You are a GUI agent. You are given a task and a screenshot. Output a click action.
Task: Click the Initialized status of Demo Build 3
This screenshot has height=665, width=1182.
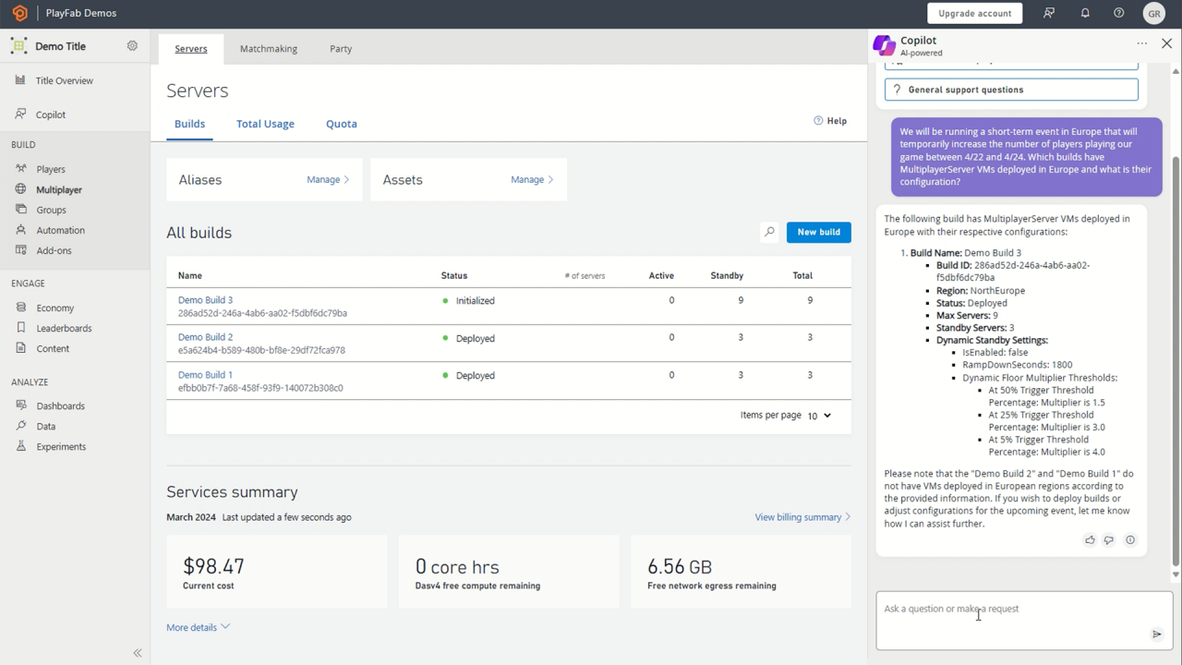(476, 301)
